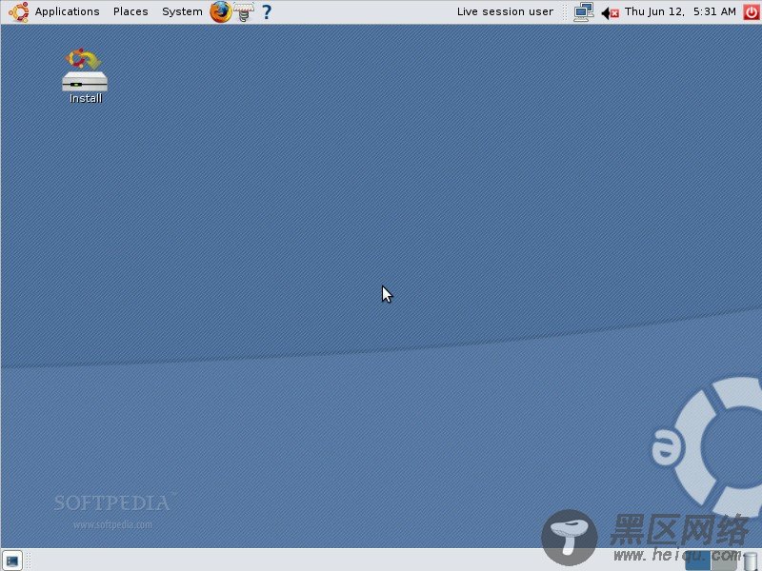Open the clock showing Thu Jun 12
This screenshot has width=762, height=571.
(x=680, y=11)
